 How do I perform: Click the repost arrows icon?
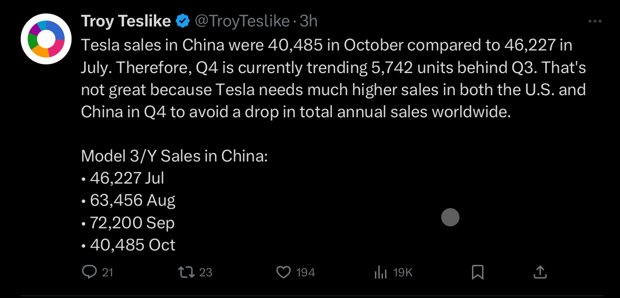click(186, 273)
